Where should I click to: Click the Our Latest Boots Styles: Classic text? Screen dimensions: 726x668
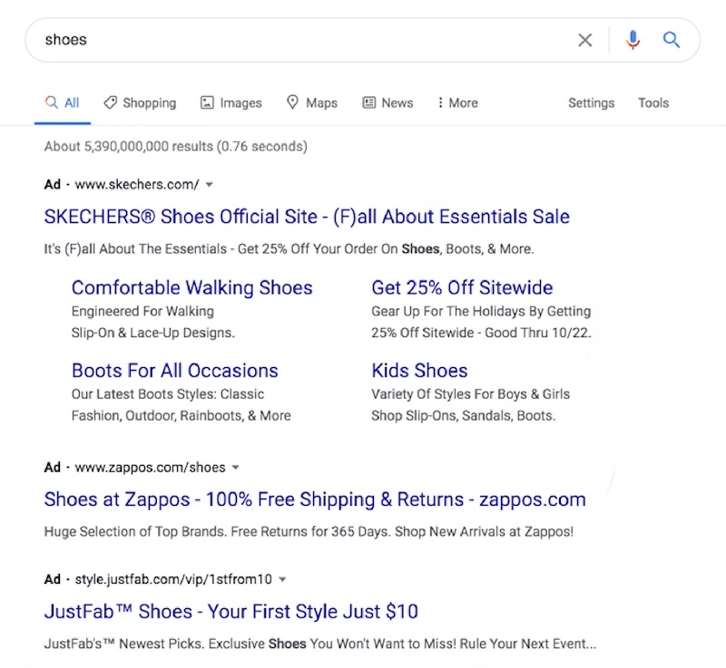[168, 394]
